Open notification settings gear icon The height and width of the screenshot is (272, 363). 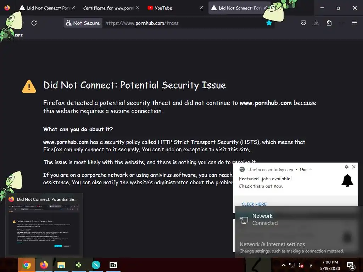tap(347, 167)
